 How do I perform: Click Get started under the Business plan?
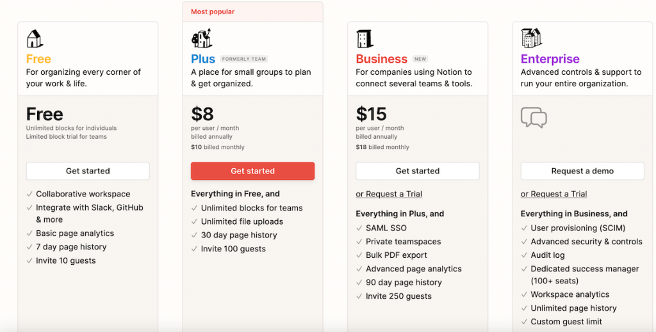tap(418, 171)
